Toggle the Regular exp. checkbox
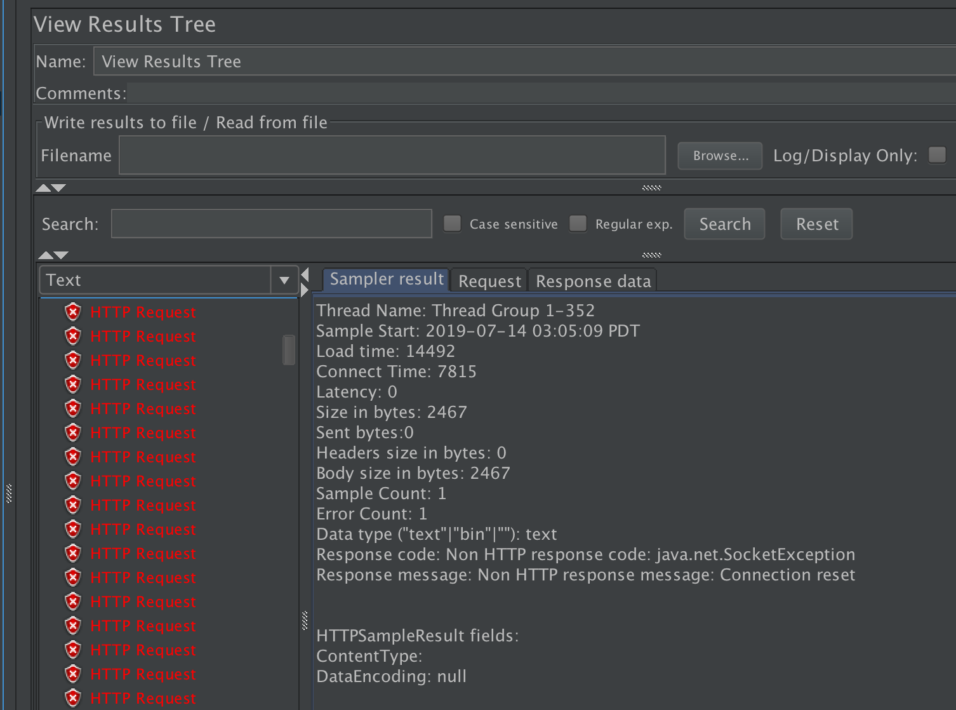956x710 pixels. pyautogui.click(x=578, y=224)
